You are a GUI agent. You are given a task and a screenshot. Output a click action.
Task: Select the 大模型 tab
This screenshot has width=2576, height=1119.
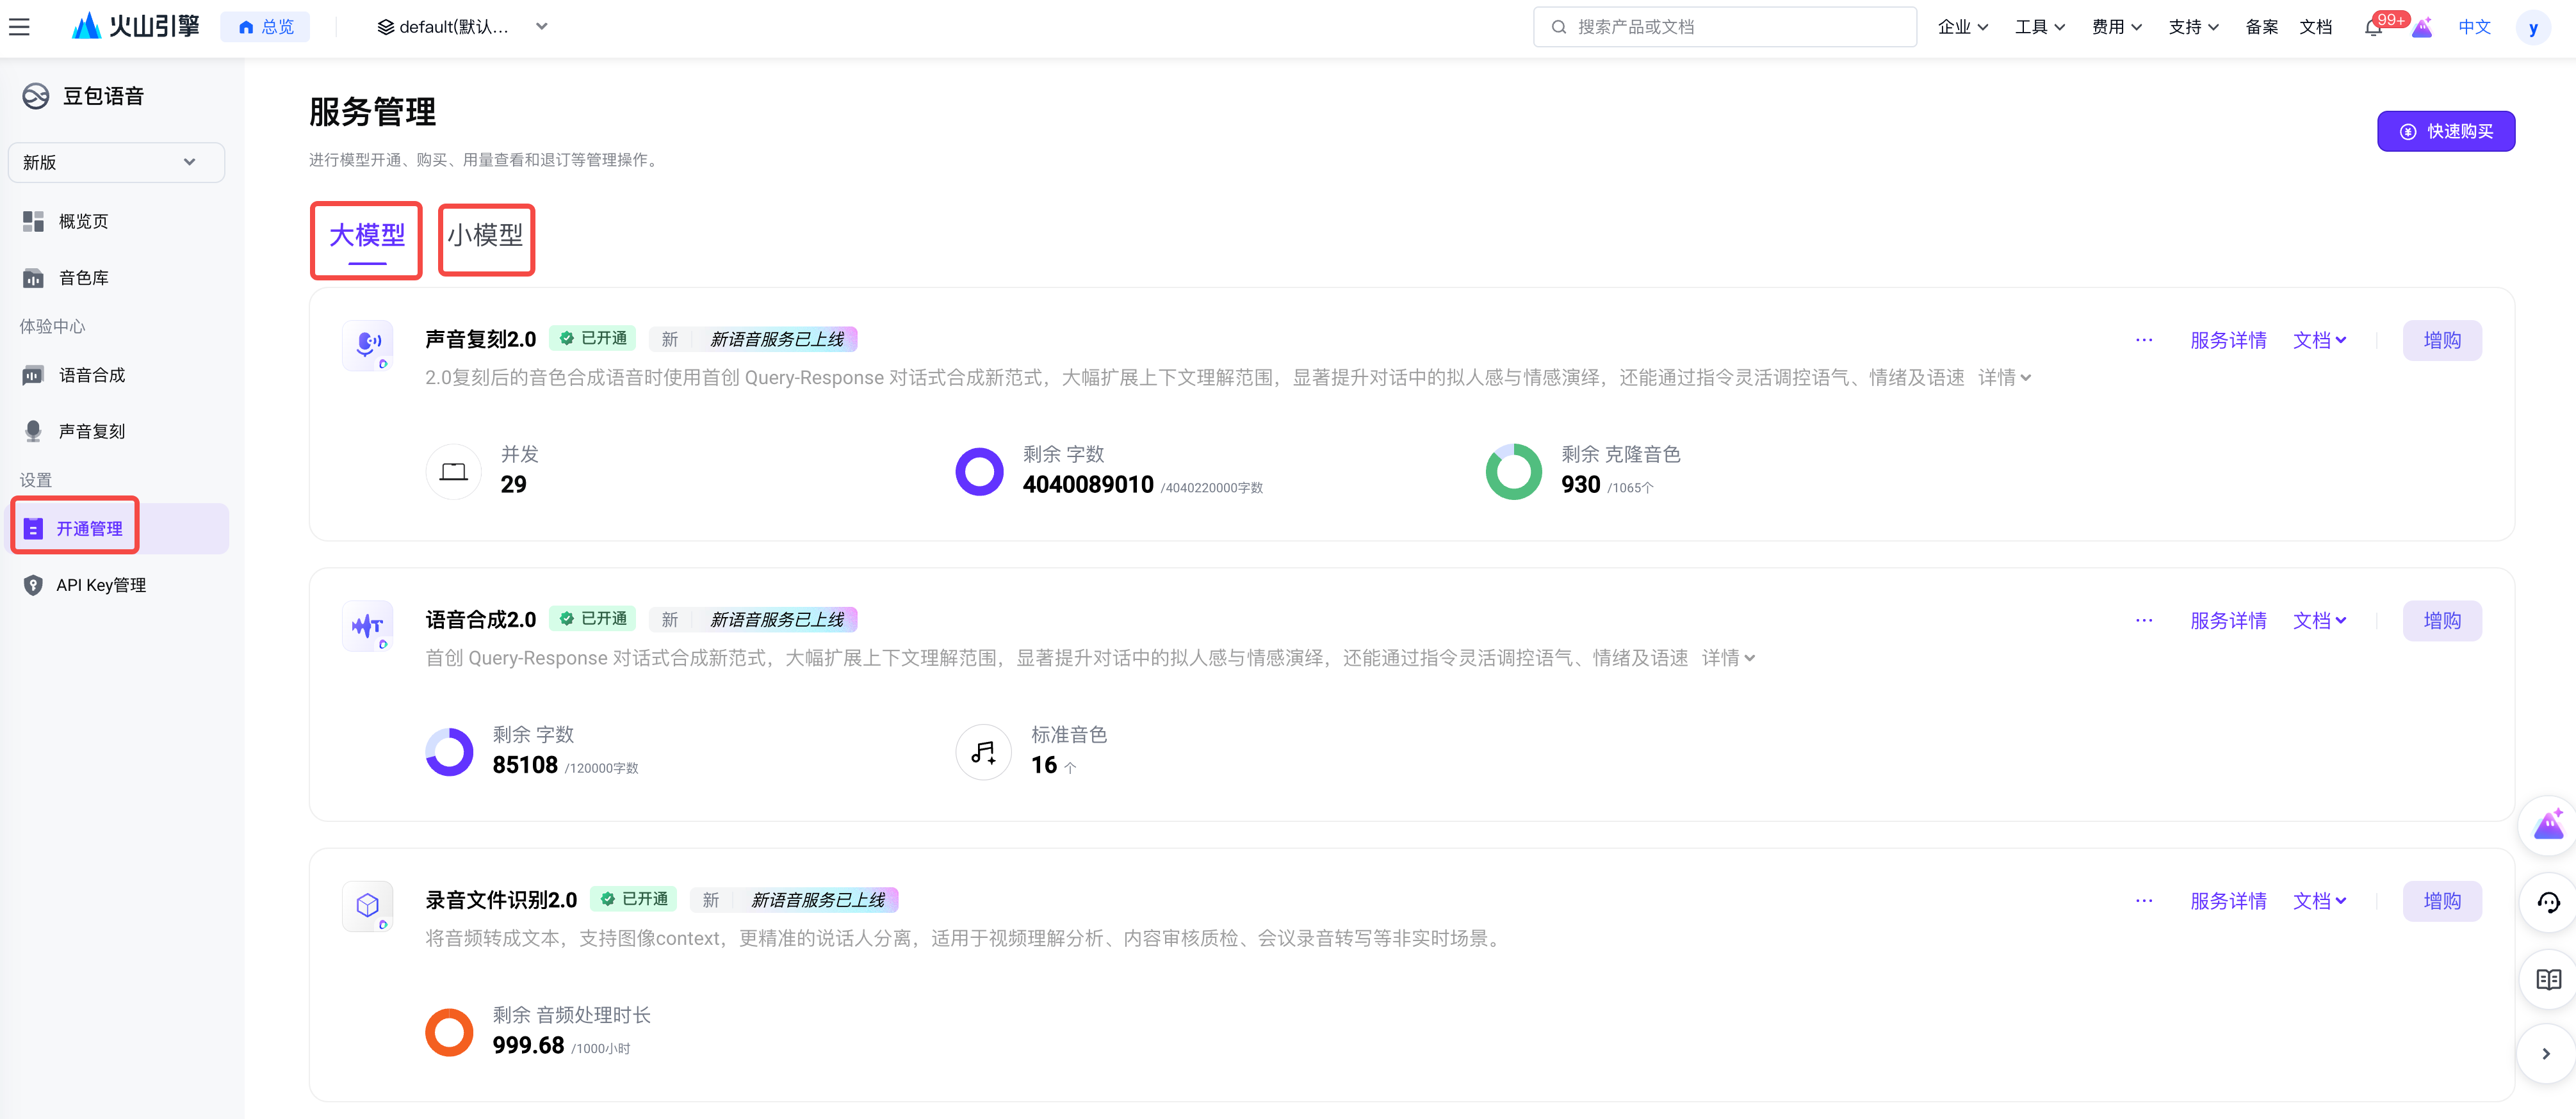(x=367, y=236)
